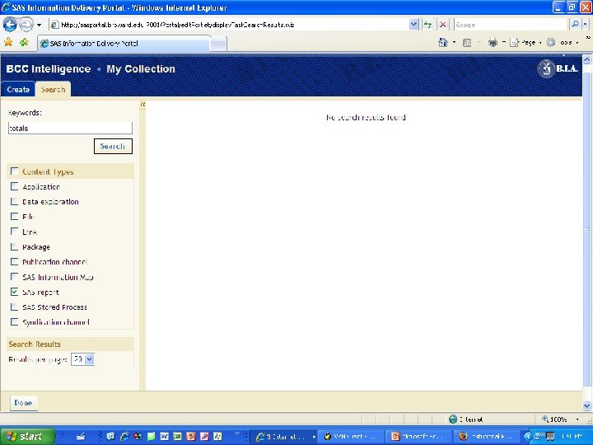
Task: Click the Done button
Action: click(23, 403)
